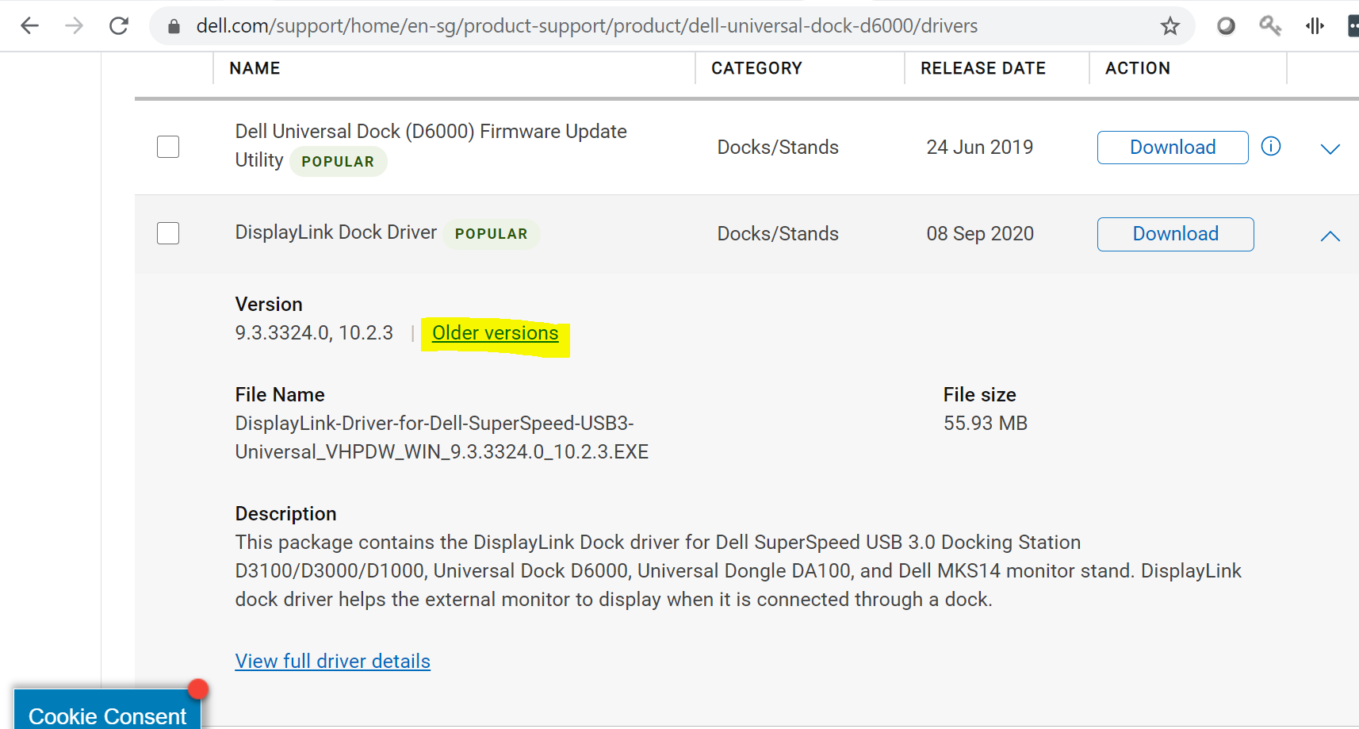Collapse the DisplayLink Dock Driver details
The width and height of the screenshot is (1359, 729).
click(1330, 236)
